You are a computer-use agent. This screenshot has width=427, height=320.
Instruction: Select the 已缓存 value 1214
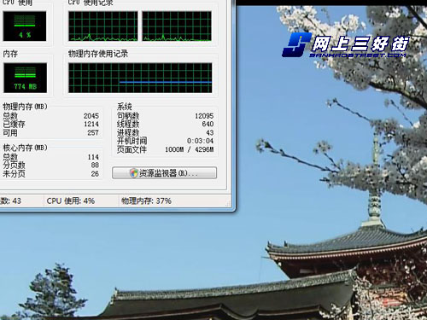(91, 125)
